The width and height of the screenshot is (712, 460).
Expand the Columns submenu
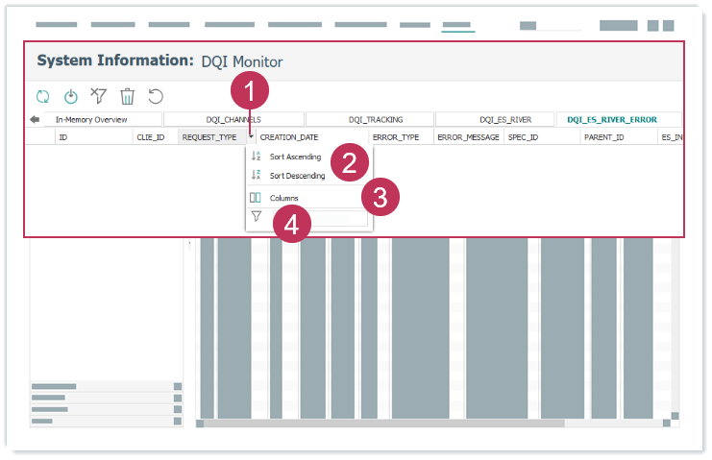click(284, 198)
